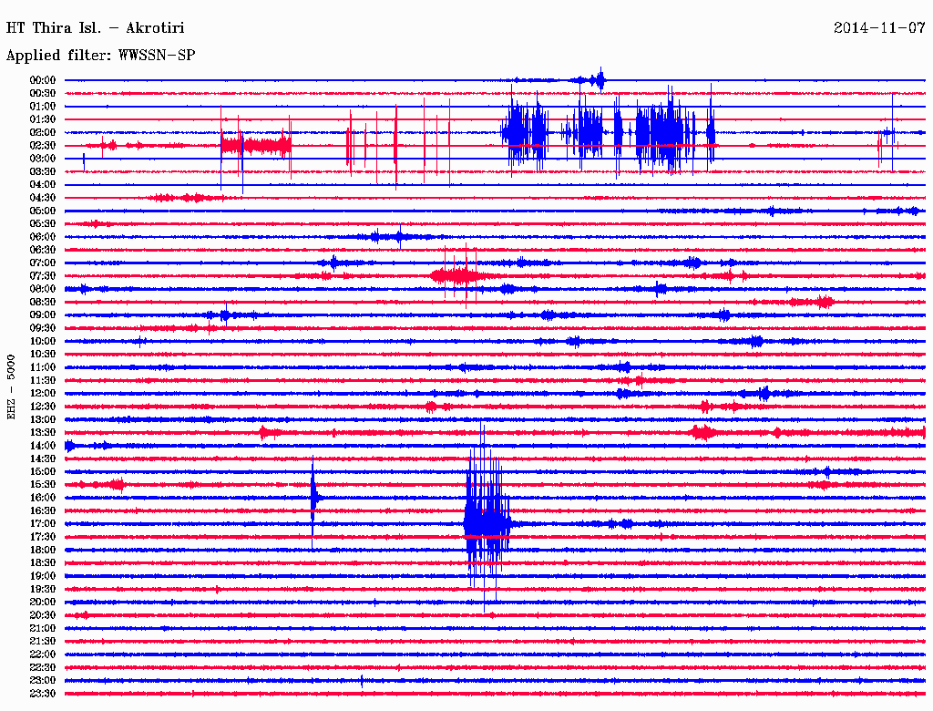Screen dimensions: 933x711
Task: Select the 05:00 time label
Action: [x=43, y=211]
